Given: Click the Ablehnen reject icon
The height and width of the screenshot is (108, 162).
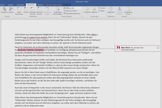Looking at the screenshot, I should [94, 9].
